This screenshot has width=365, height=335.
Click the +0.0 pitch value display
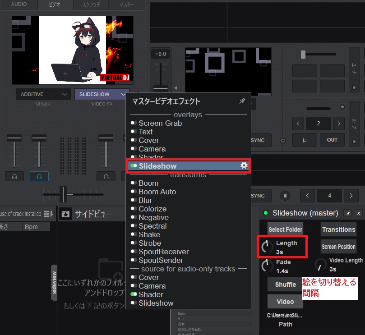[x=161, y=54]
